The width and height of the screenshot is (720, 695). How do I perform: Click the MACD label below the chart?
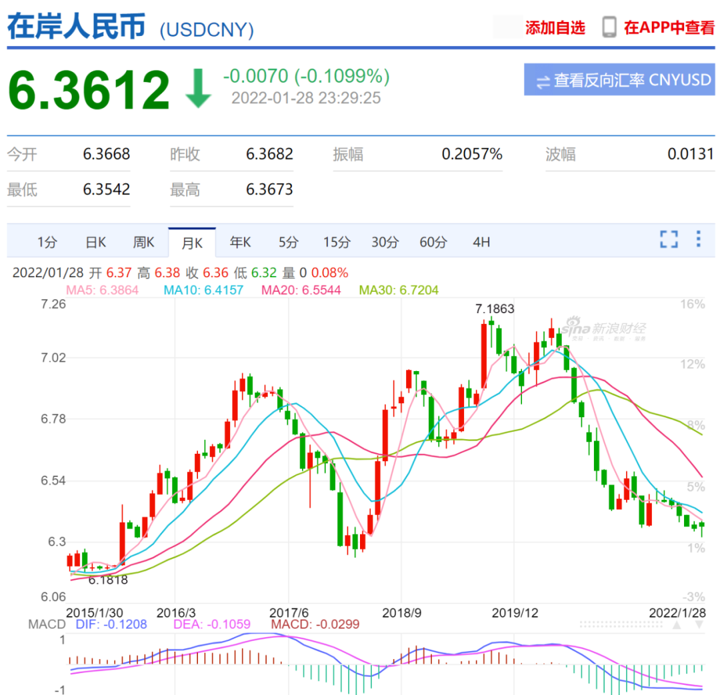(x=47, y=624)
